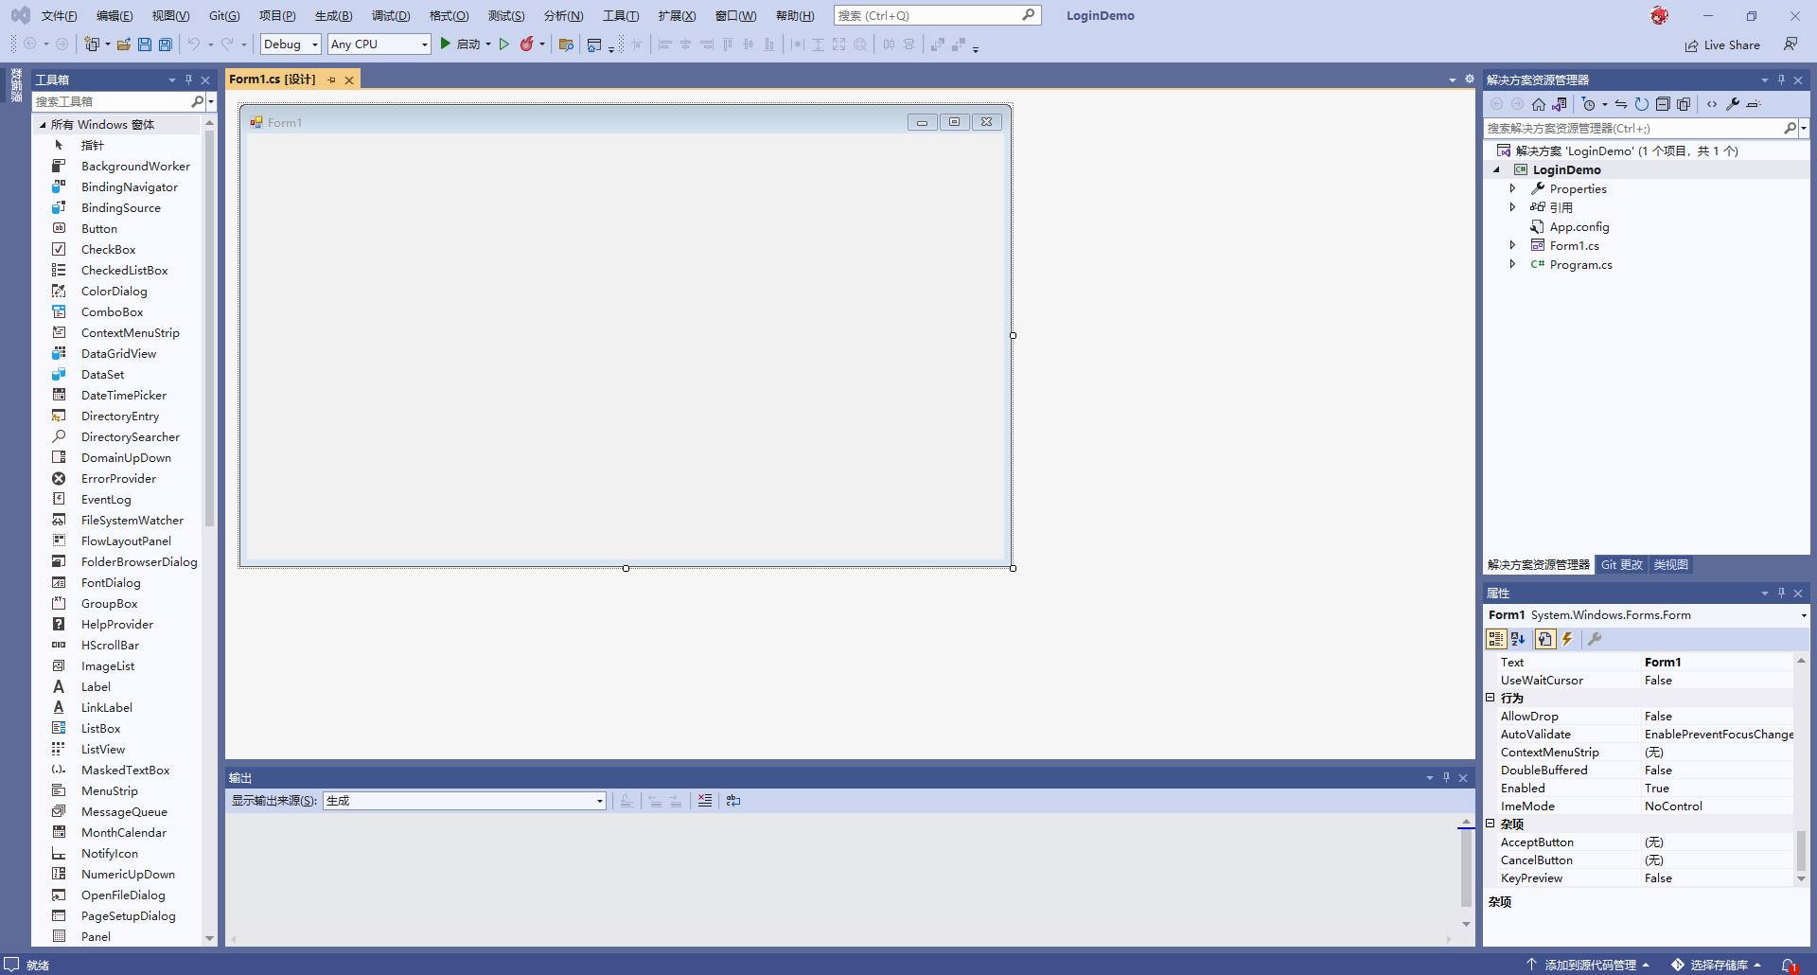This screenshot has width=1817, height=975.
Task: Click the Hot Reload flame icon
Action: [526, 44]
